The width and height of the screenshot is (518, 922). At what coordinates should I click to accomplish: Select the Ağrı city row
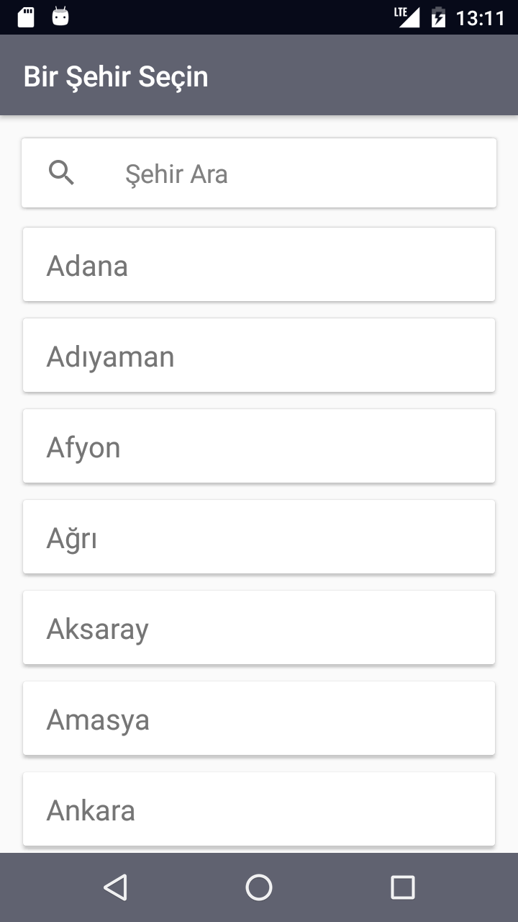click(x=259, y=537)
